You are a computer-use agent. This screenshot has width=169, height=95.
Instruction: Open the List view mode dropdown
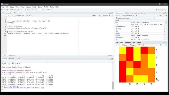160,16
